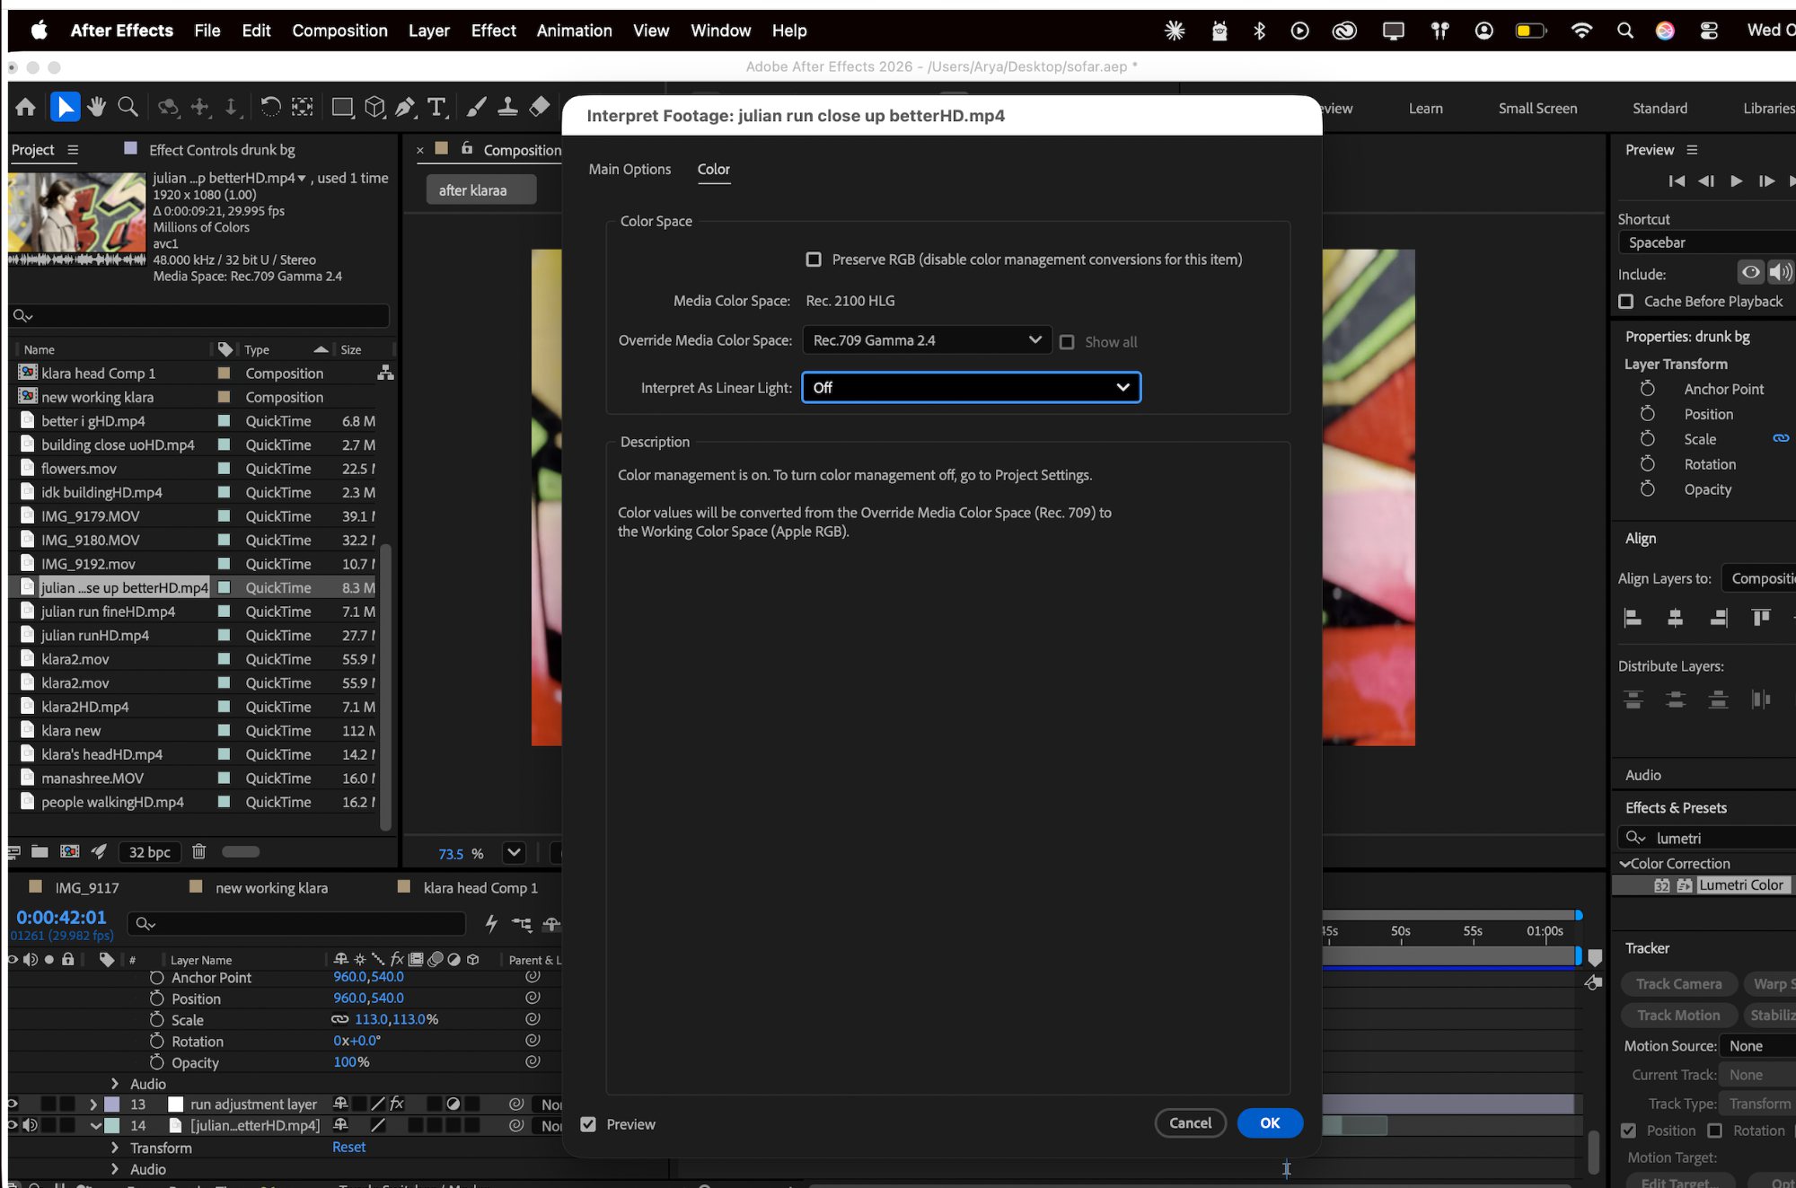The width and height of the screenshot is (1796, 1188).
Task: Expand Audio under Opacity in timeline
Action: point(114,1084)
